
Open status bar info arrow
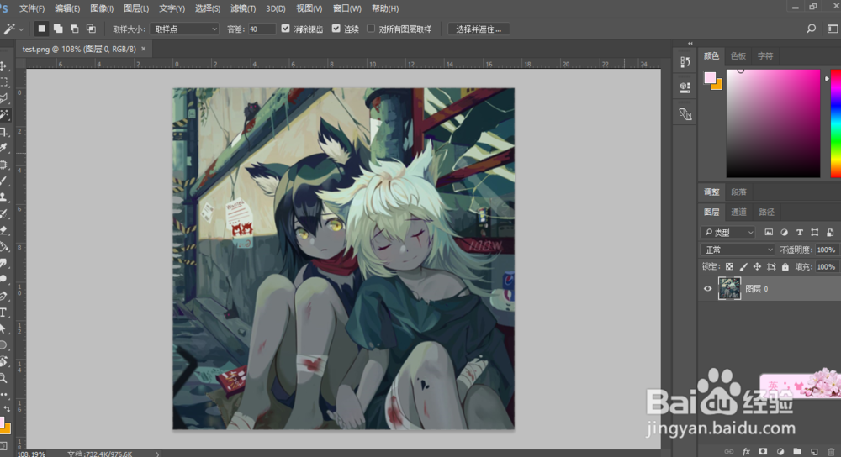click(157, 454)
